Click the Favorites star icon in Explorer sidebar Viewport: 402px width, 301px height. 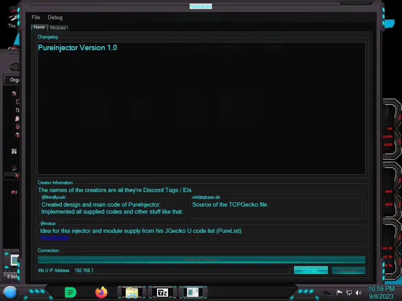pyautogui.click(x=14, y=93)
